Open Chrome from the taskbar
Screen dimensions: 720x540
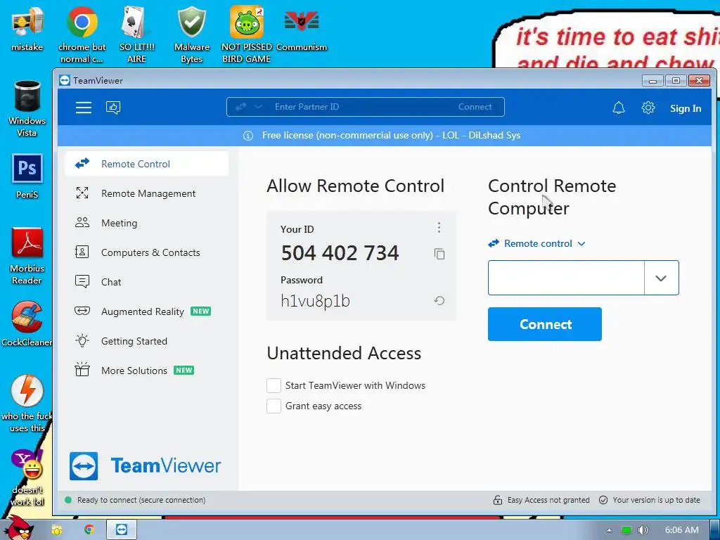(89, 530)
